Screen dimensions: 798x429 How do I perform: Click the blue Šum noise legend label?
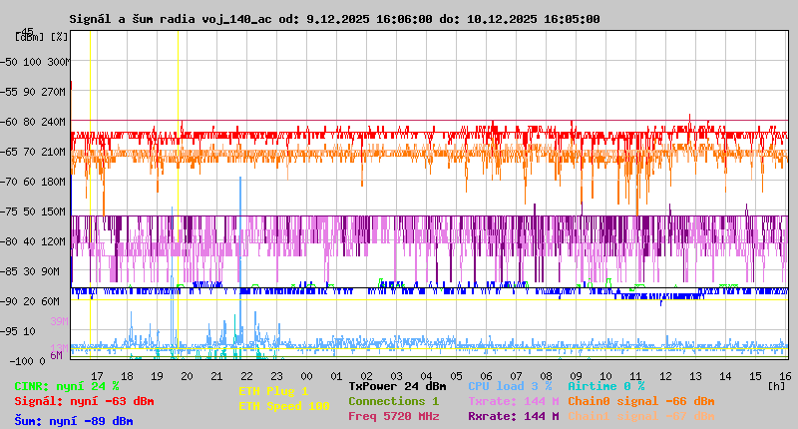coord(74,421)
